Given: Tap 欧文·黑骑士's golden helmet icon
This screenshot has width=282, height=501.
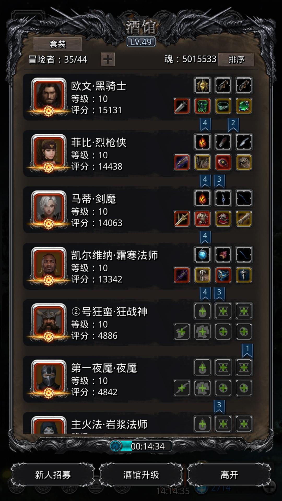Looking at the screenshot, I should point(202,85).
